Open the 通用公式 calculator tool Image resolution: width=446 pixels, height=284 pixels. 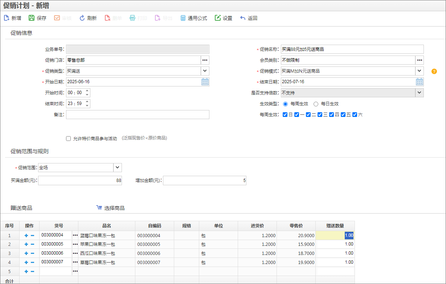194,18
